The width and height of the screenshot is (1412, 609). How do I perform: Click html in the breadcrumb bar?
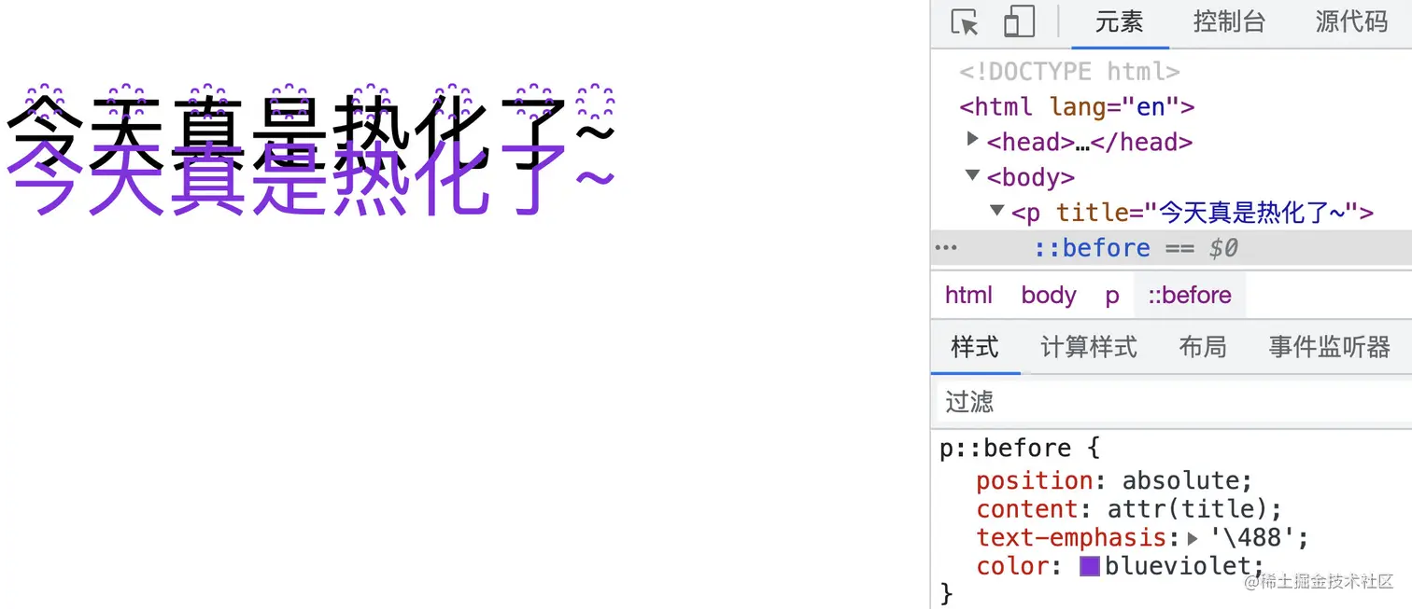click(968, 296)
